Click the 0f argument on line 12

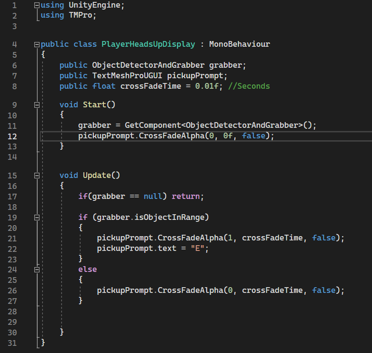(228, 135)
